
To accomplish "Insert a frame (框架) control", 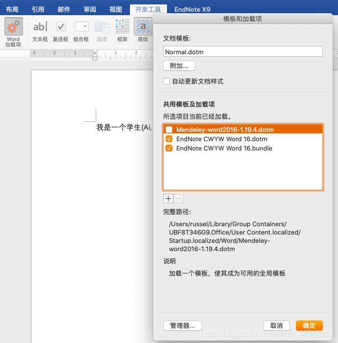I will coord(123,27).
